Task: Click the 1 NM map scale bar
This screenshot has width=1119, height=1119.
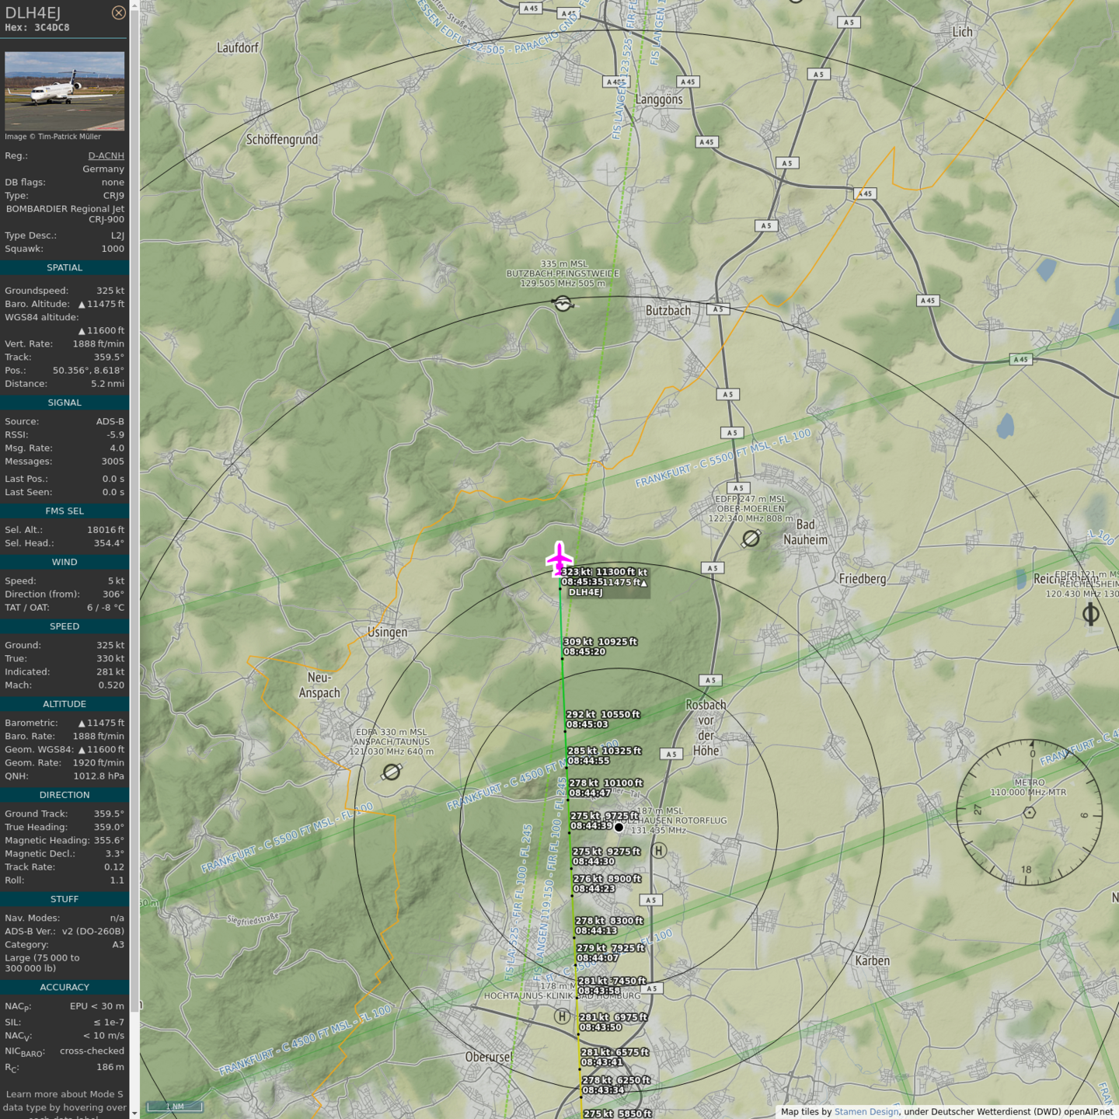Action: coord(175,1106)
